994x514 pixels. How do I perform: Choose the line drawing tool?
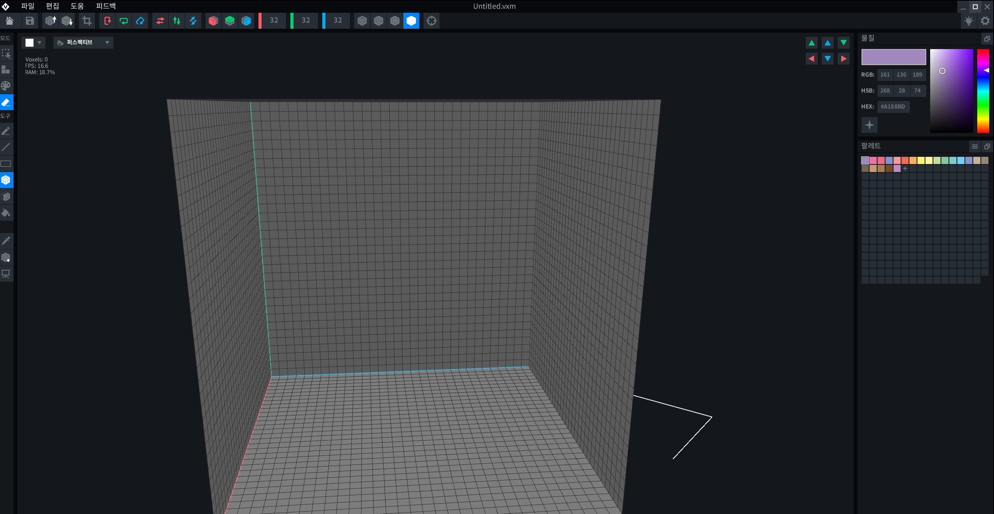point(6,147)
